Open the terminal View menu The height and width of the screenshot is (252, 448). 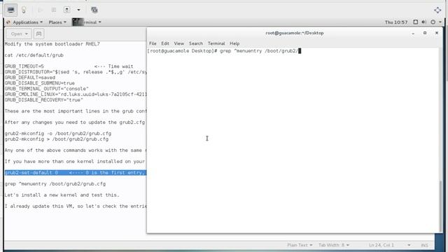pos(179,43)
